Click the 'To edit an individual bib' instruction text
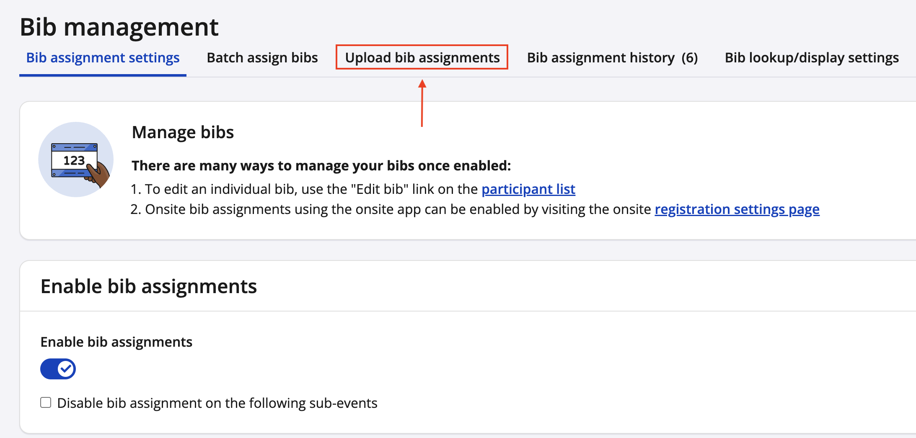Image resolution: width=916 pixels, height=438 pixels. coord(310,189)
